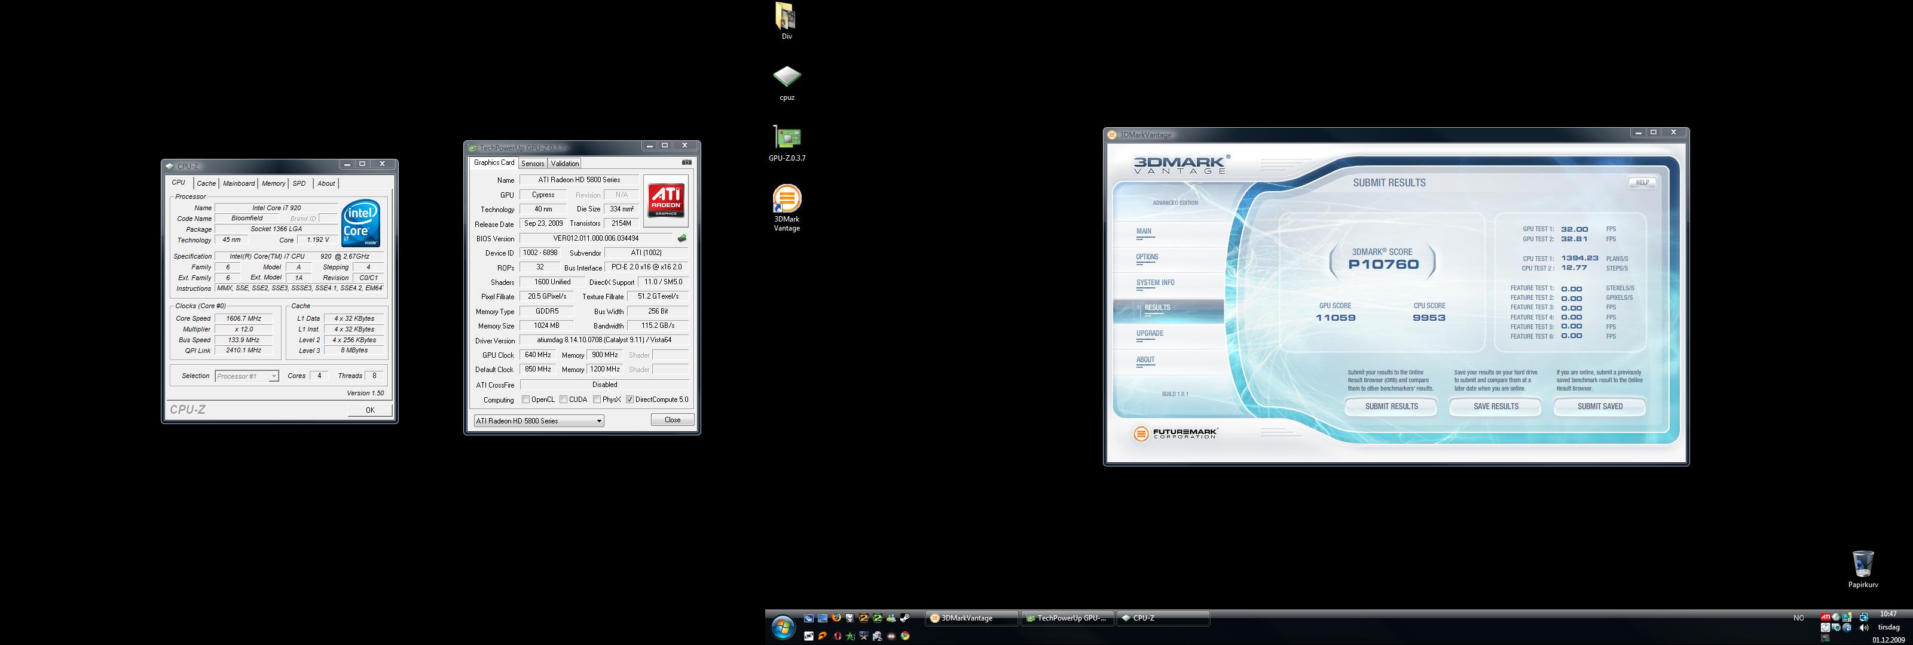Click Show Desktop quick launch icon

[x=823, y=618]
